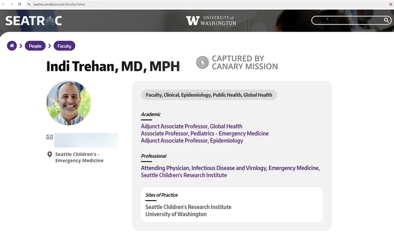Reload the page

(19, 4)
